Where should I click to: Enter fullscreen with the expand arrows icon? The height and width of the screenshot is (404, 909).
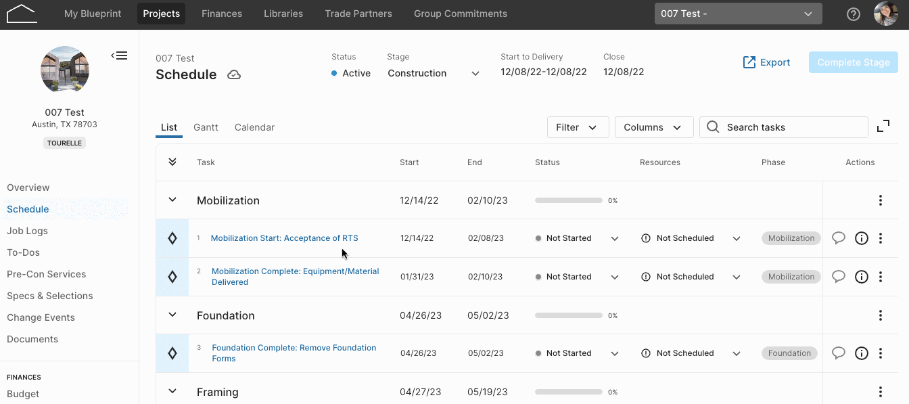pos(883,127)
